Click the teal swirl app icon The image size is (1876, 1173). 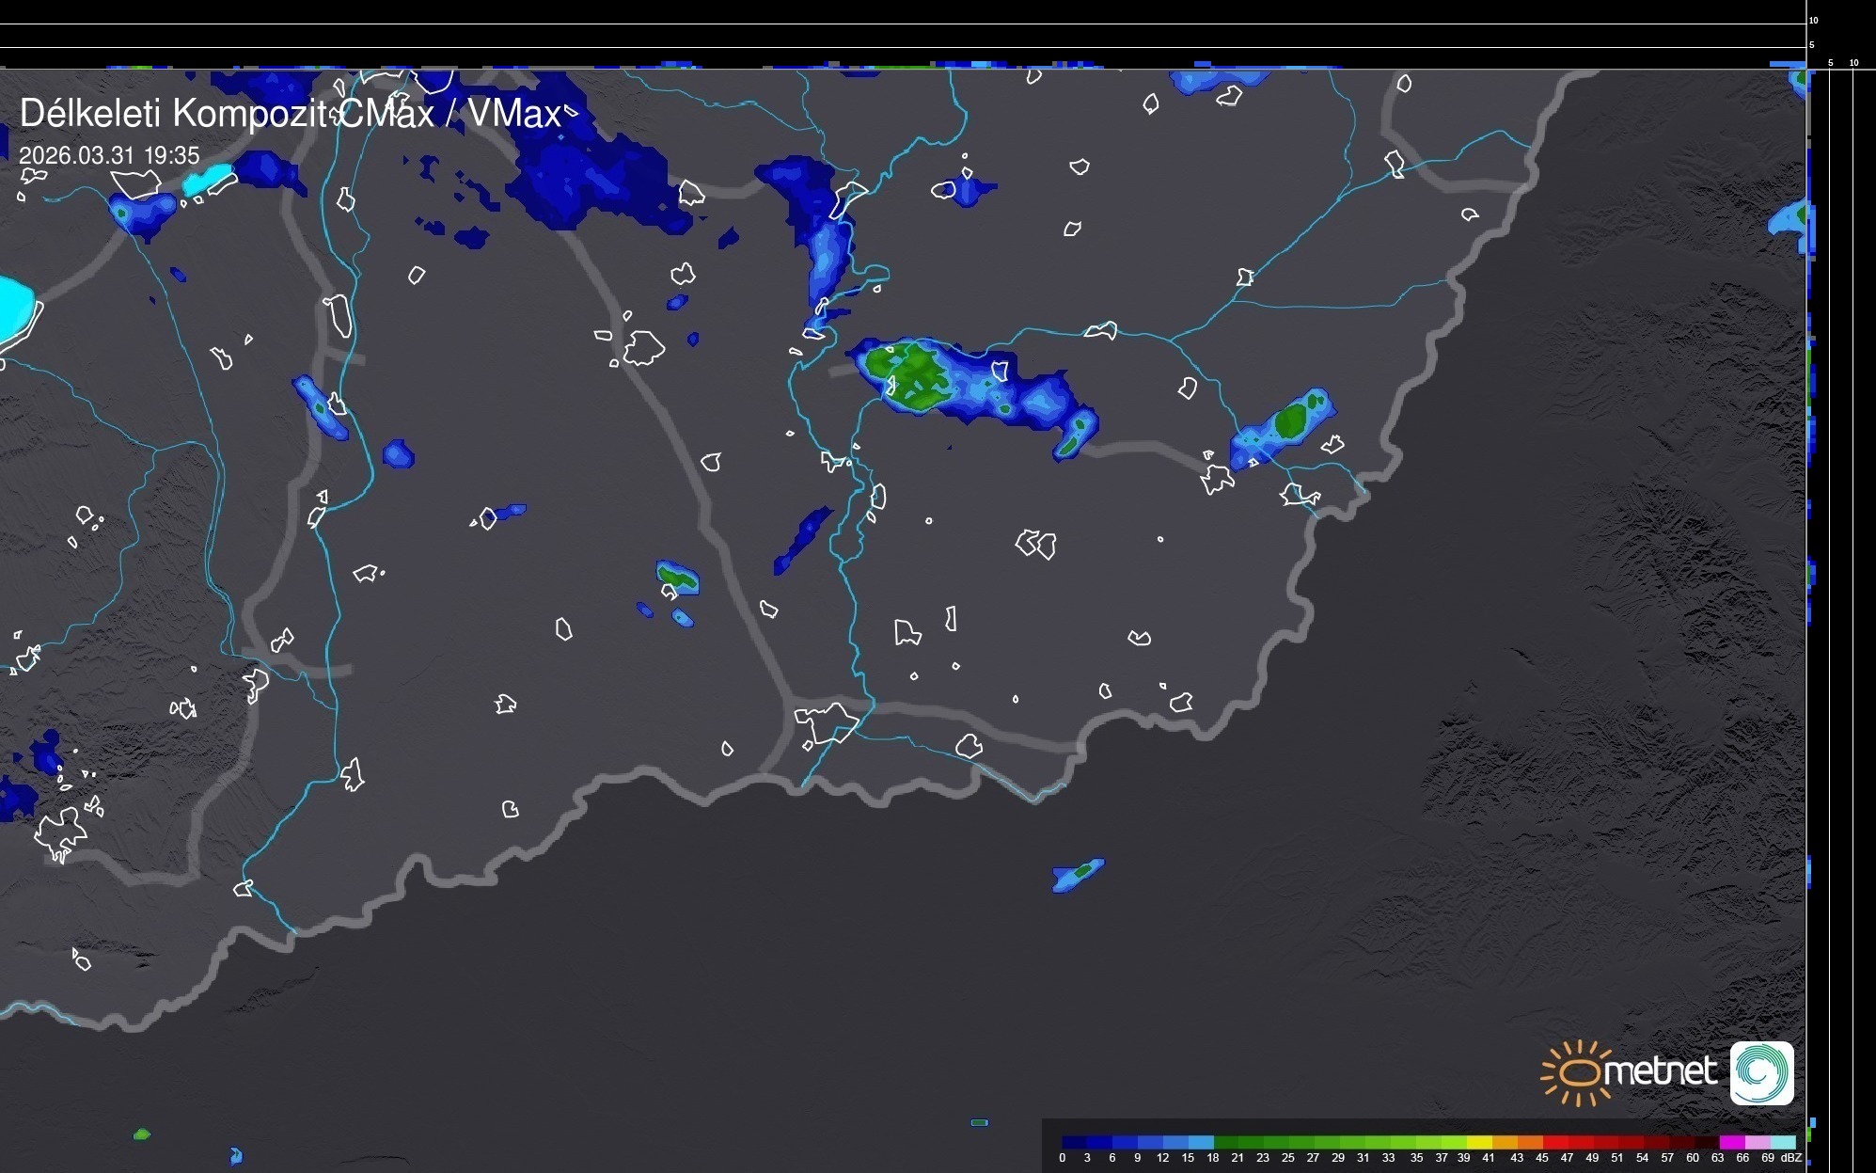click(1761, 1072)
